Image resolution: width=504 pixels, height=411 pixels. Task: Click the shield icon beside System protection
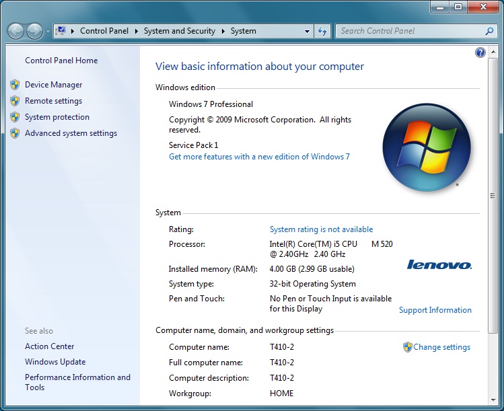coord(15,117)
